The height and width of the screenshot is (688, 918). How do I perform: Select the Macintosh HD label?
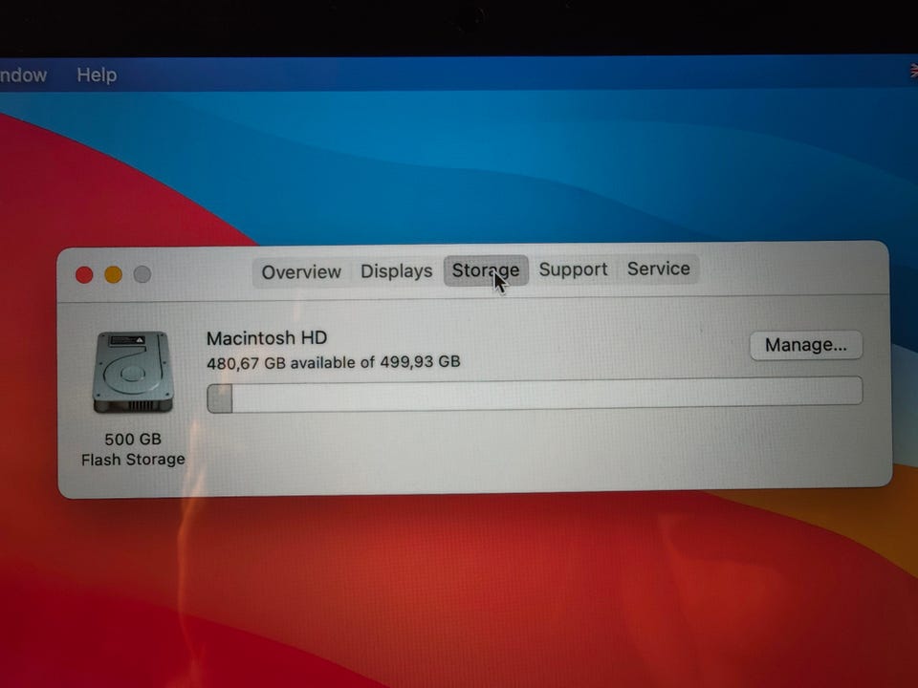click(267, 338)
